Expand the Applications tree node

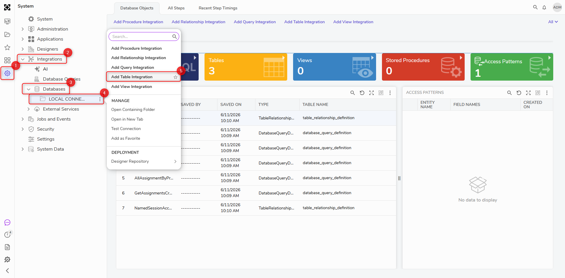(23, 39)
